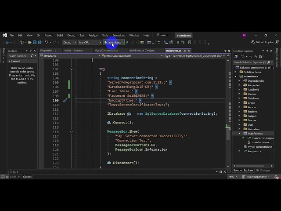
Task: Pin the Solution Explorer panel
Action: click(267, 51)
